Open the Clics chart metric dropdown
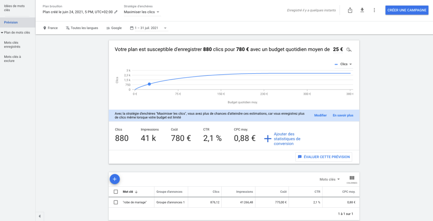Image resolution: width=433 pixels, height=221 pixels. 343,64
